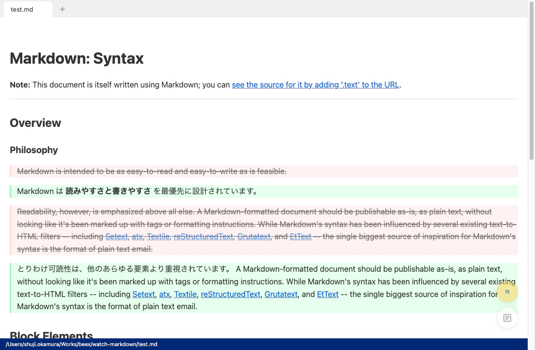535x350 pixels.
Task: Click the Block Elements heading
Action: tap(51, 334)
